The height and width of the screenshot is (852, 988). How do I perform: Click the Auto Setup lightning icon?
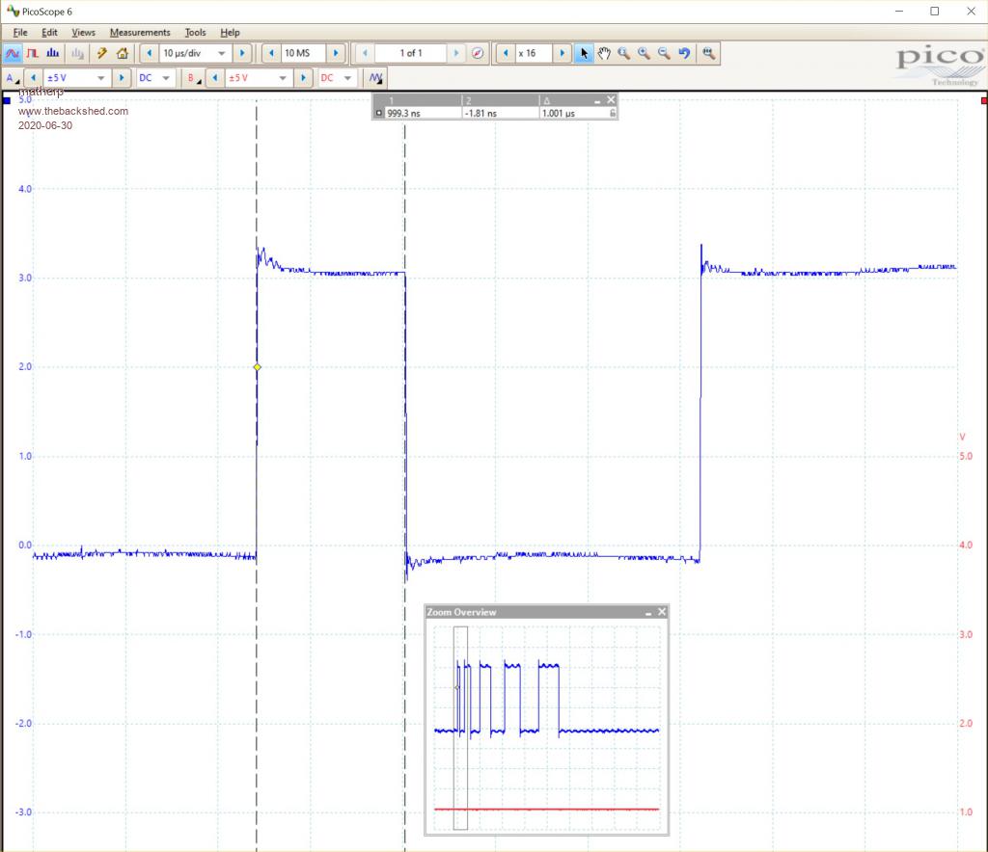[101, 53]
